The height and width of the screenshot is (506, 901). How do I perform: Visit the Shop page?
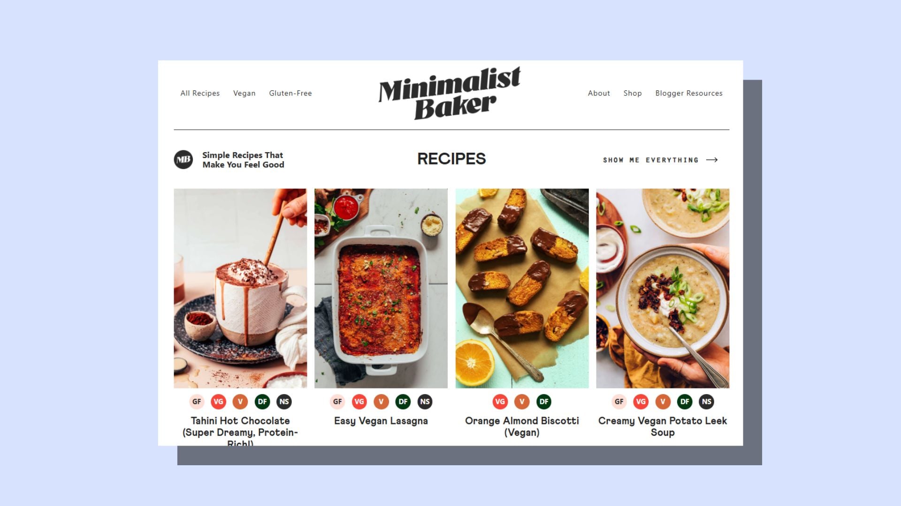click(x=633, y=93)
